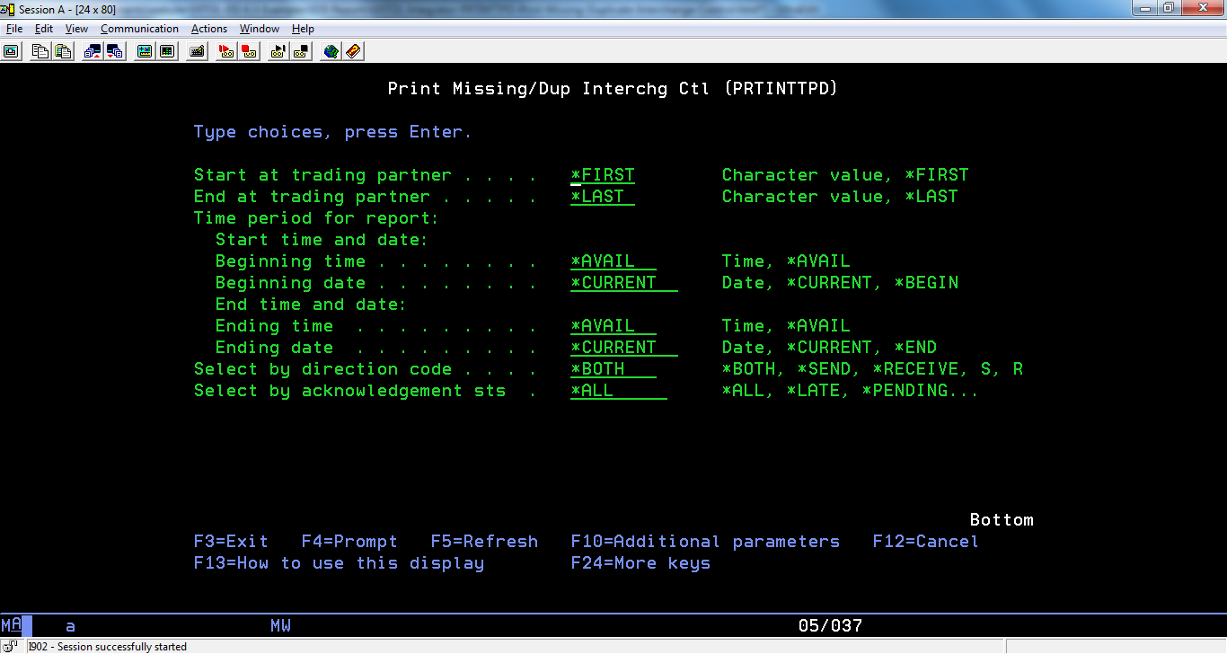1227x654 pixels.
Task: Click 'Character value, *LAST' hint
Action: [x=840, y=197]
